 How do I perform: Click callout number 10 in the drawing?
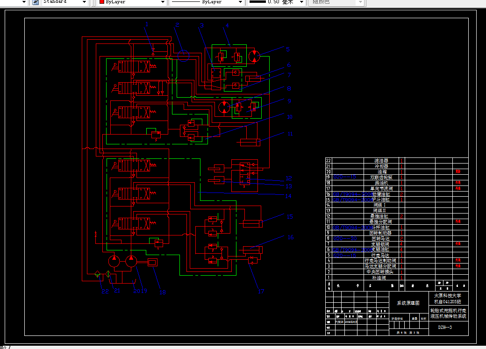point(289,117)
